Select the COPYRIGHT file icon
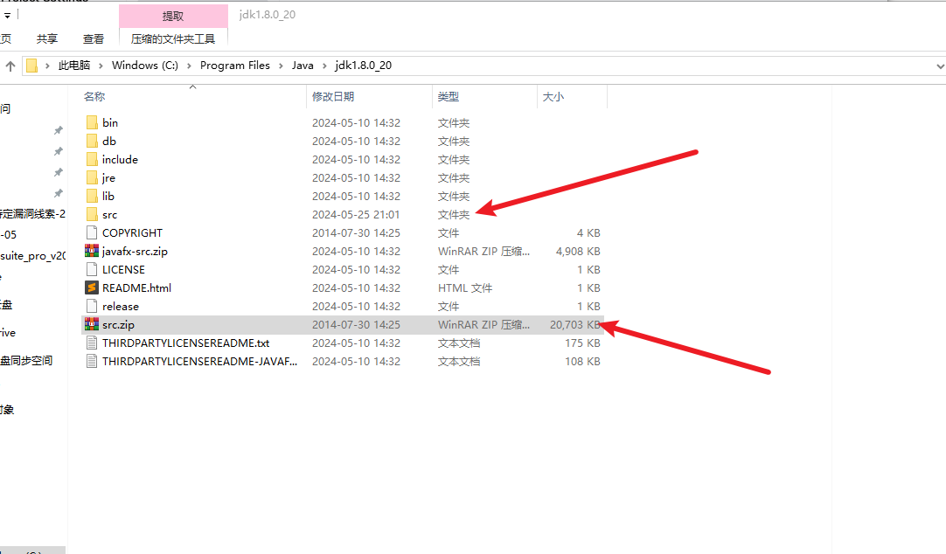Image resolution: width=946 pixels, height=554 pixels. (92, 232)
